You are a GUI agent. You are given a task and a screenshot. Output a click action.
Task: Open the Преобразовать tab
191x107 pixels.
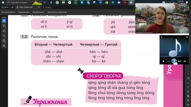(x=38, y=12)
